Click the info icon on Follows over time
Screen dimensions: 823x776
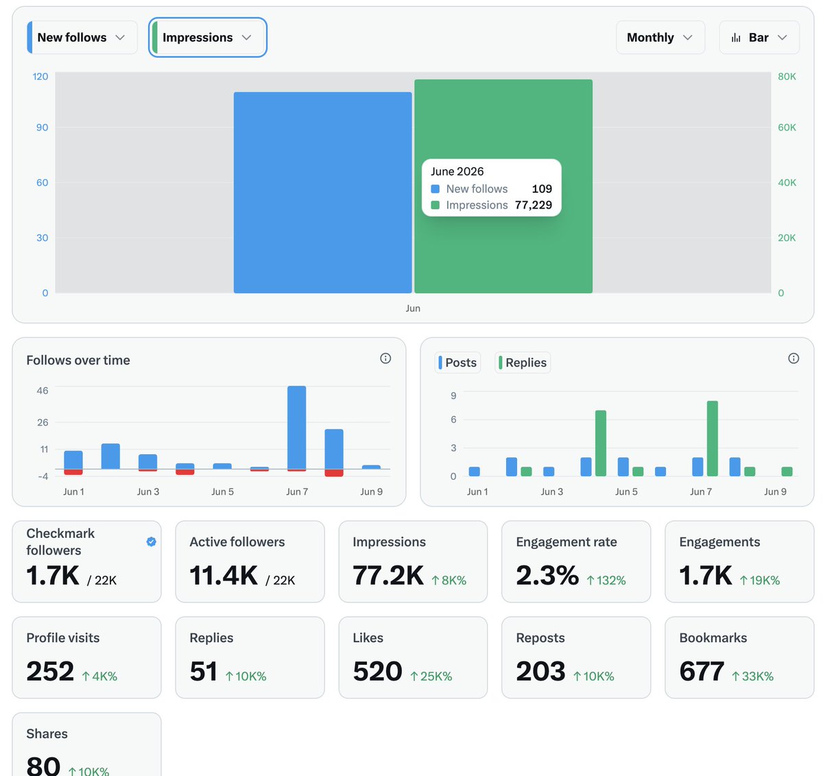pyautogui.click(x=385, y=358)
